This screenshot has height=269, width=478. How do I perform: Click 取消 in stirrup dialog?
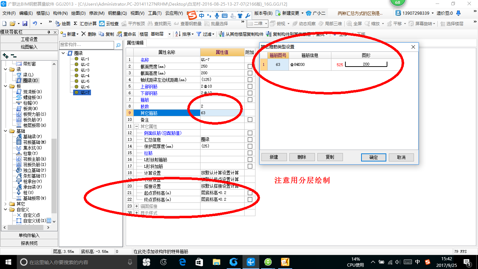(x=401, y=157)
